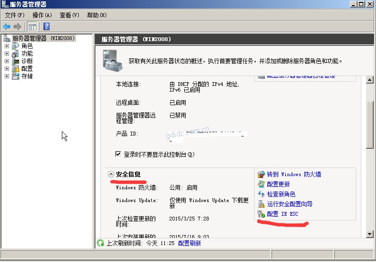
Task: Toggle 登录时不要显示此控制台 checkbox
Action: (118, 154)
